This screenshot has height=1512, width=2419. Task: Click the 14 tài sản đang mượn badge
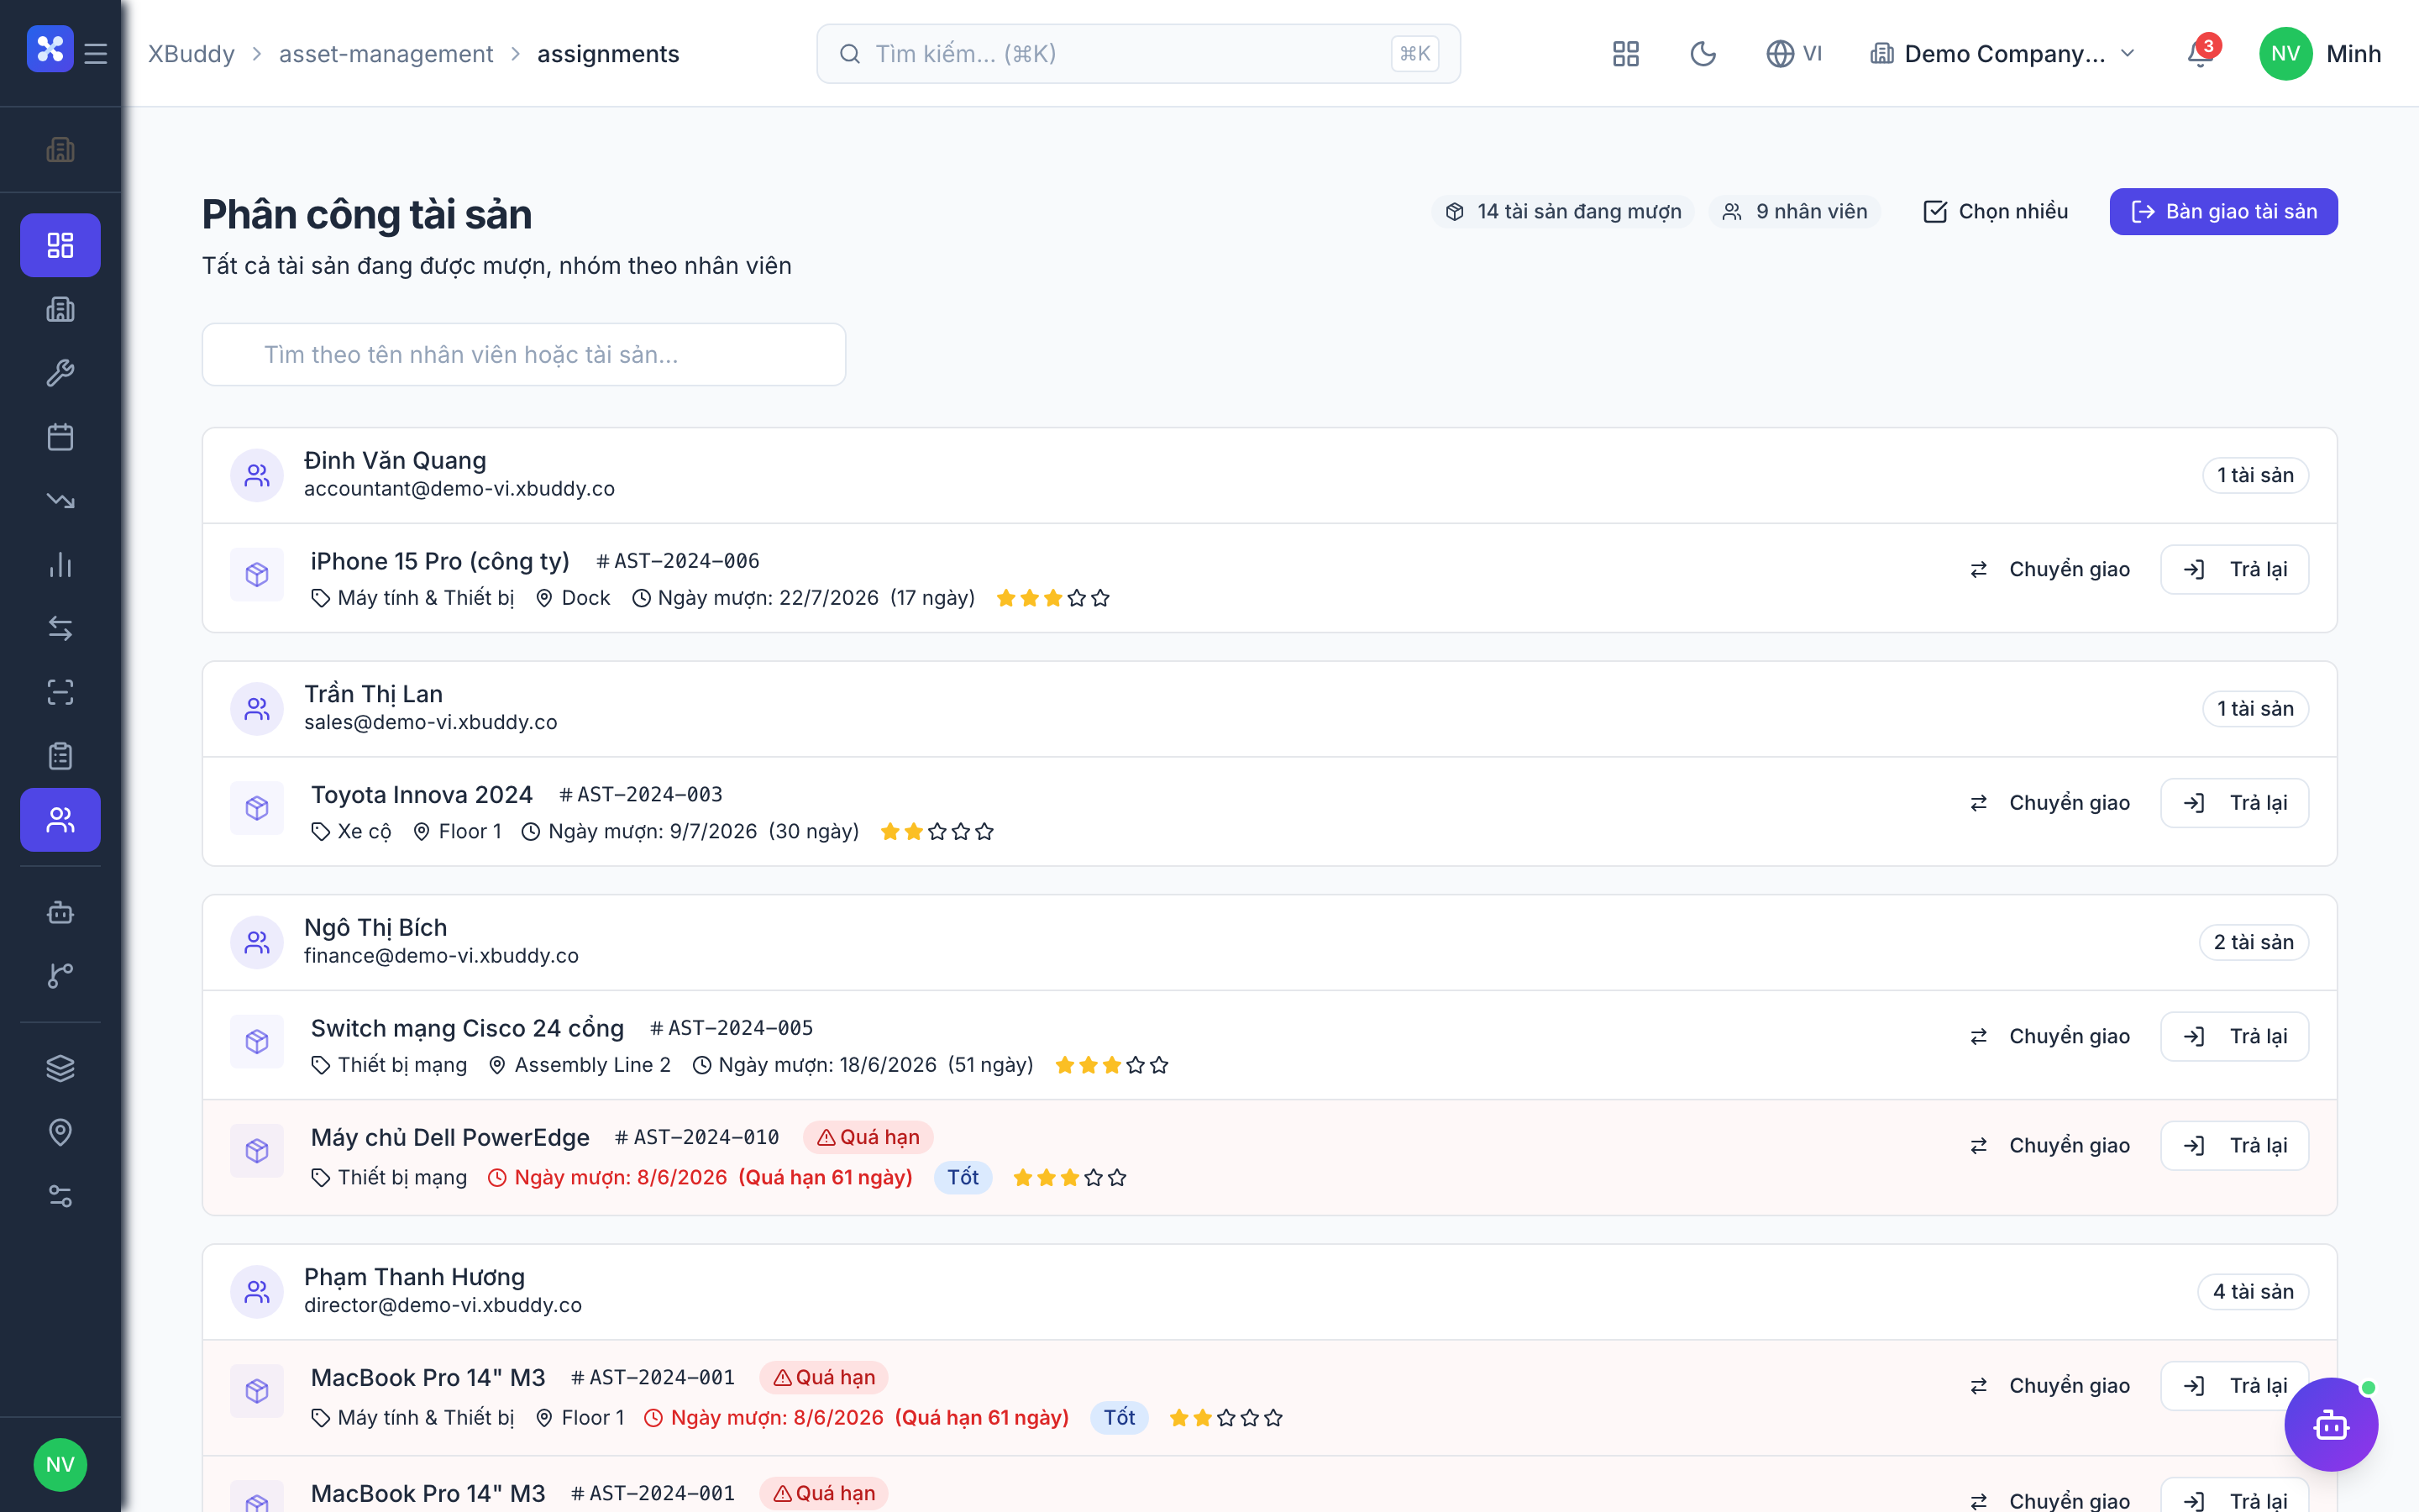click(x=1563, y=212)
